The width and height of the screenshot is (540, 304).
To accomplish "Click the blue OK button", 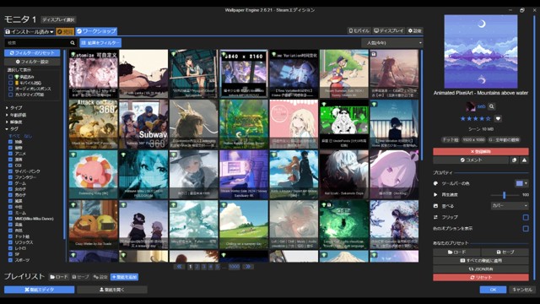I will click(493, 290).
